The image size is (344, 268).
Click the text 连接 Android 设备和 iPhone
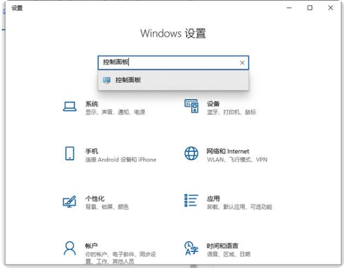point(121,160)
